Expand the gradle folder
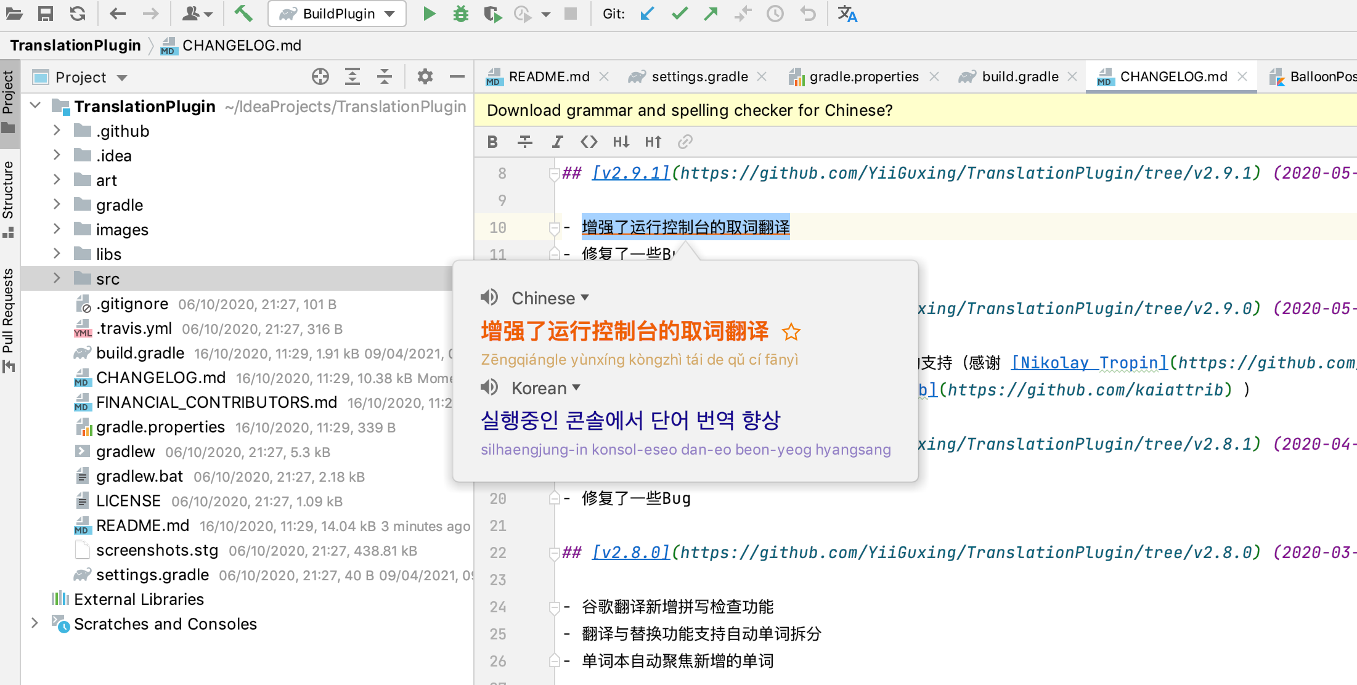Viewport: 1357px width, 685px height. coord(57,204)
